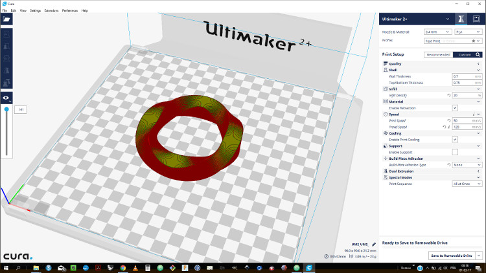
Task: Select the Recommended print setup tab
Action: tap(438, 54)
